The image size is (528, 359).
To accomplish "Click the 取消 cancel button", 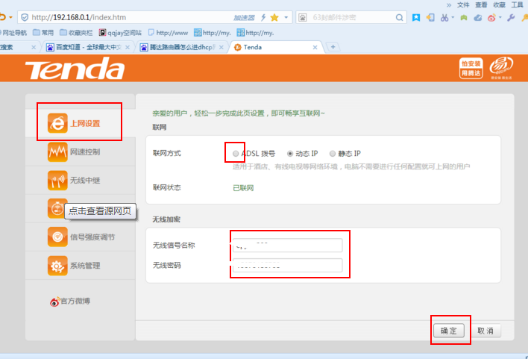I will click(x=485, y=331).
